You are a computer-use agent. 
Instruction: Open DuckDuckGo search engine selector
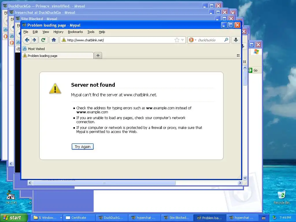(x=193, y=40)
